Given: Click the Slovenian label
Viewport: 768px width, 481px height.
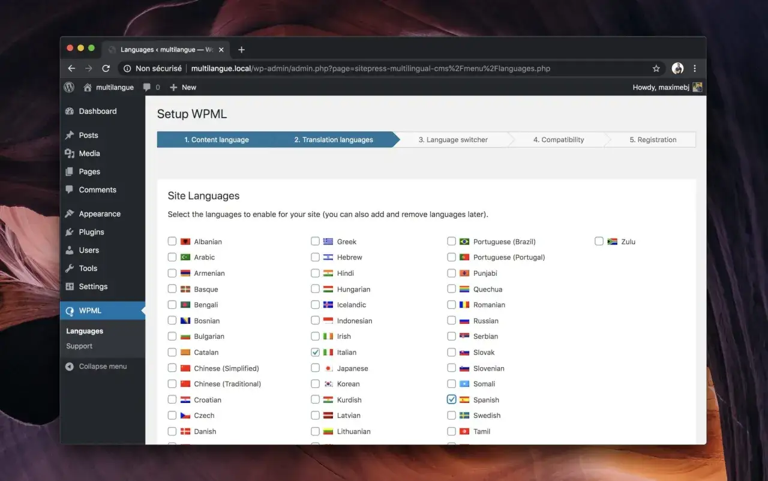Looking at the screenshot, I should click(x=488, y=368).
